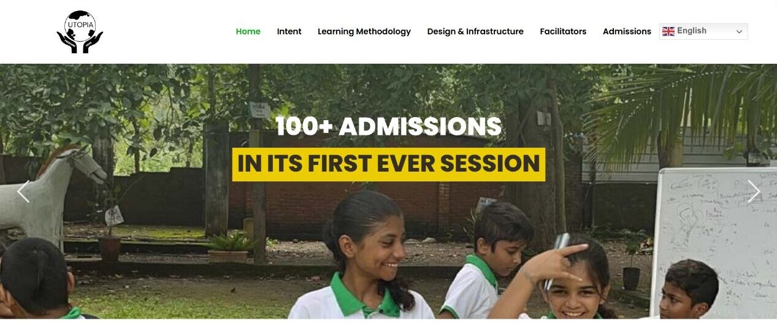Advance to next slide arrow

754,191
